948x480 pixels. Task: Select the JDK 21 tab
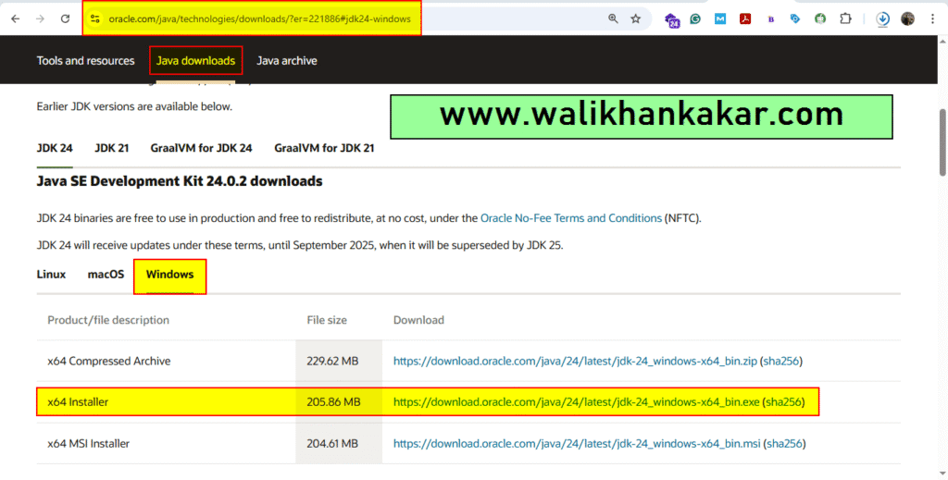click(x=111, y=148)
